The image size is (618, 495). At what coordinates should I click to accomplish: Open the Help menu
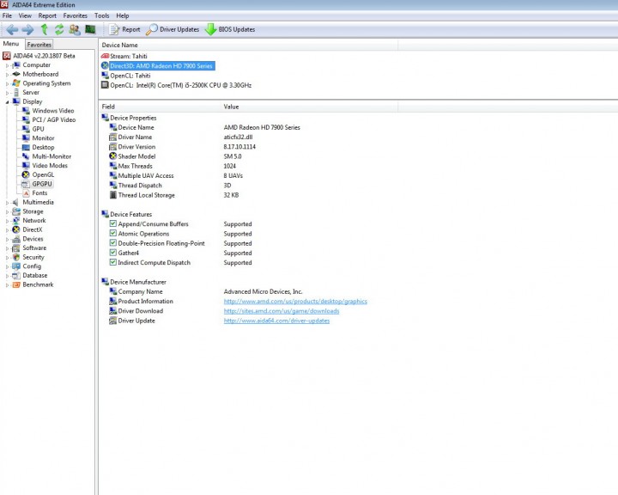(123, 15)
